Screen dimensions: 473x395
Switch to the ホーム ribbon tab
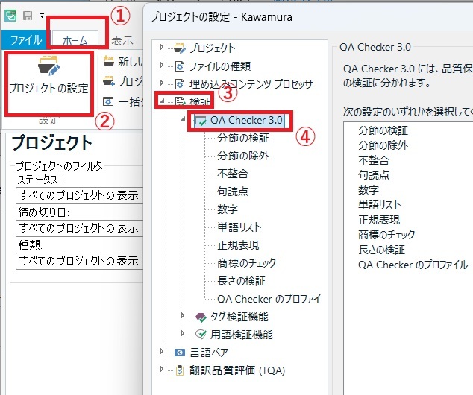pyautogui.click(x=75, y=39)
